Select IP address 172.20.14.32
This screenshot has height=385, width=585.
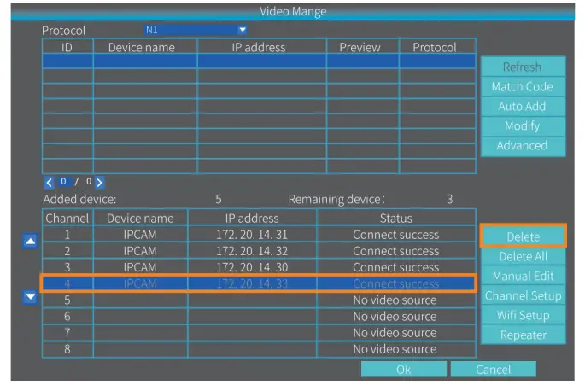(x=252, y=251)
